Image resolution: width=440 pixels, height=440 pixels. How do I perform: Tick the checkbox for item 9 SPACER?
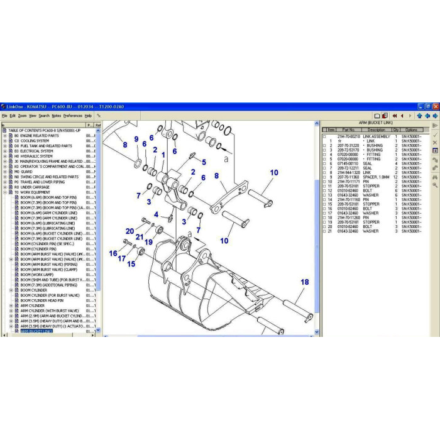[x=324, y=177]
